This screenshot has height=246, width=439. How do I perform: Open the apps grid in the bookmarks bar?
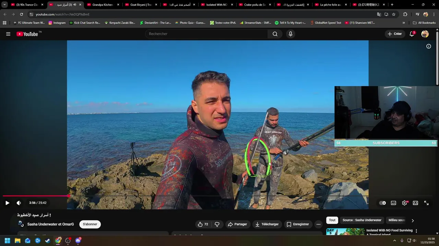tap(4, 23)
